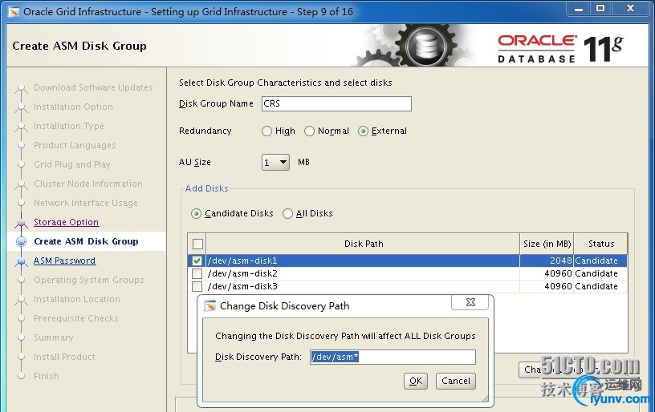Viewport: 655px width, 412px height.
Task: Click the Disk Discovery Path field
Action: pyautogui.click(x=393, y=357)
